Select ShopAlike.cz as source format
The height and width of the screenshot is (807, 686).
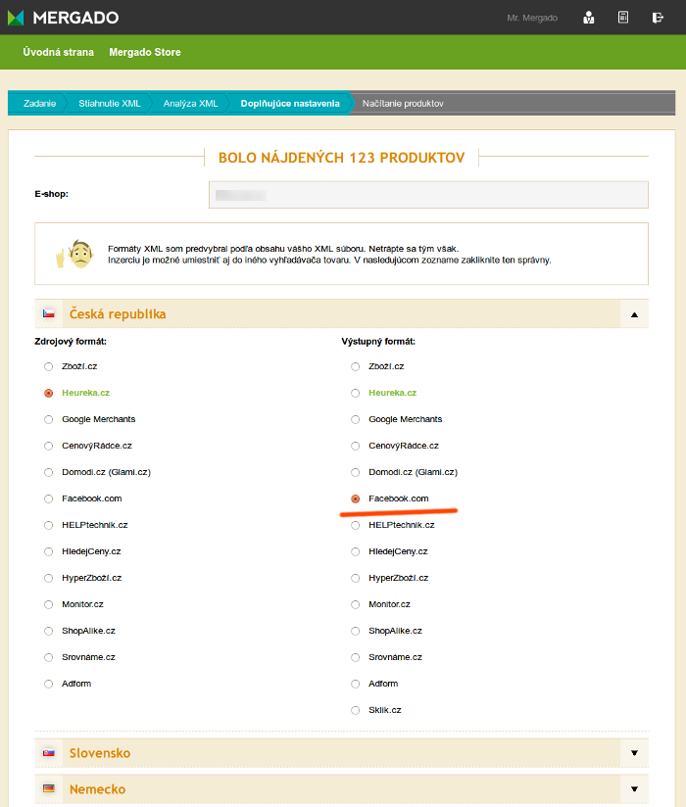[x=48, y=631]
